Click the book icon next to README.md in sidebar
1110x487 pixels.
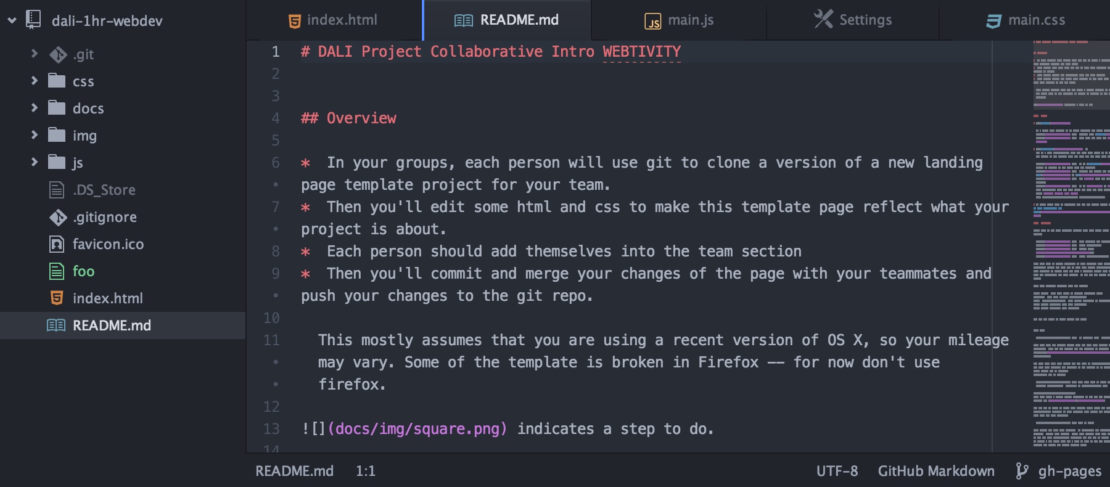56,325
